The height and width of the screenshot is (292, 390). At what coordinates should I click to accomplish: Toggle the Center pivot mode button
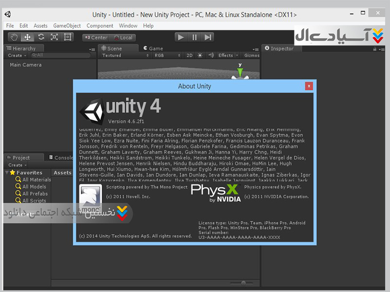pos(96,37)
